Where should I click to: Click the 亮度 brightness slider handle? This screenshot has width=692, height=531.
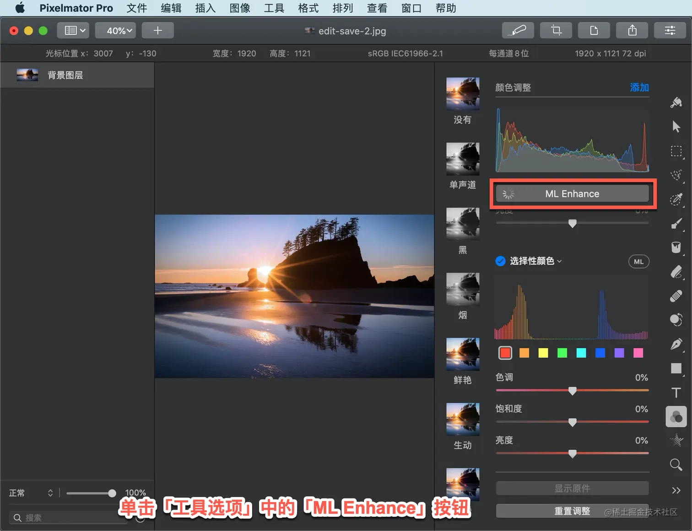pyautogui.click(x=573, y=454)
